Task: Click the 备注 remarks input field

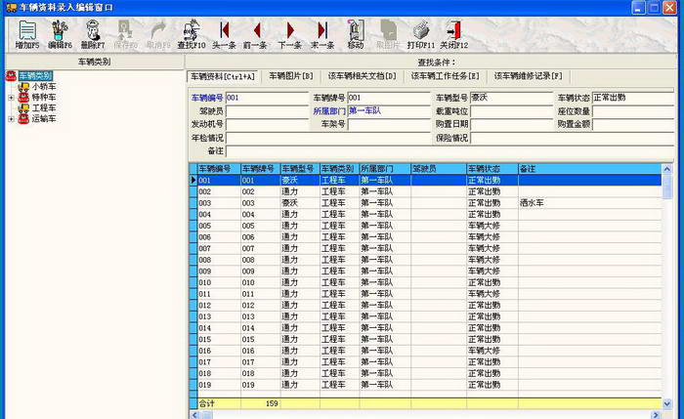Action: pyautogui.click(x=449, y=151)
